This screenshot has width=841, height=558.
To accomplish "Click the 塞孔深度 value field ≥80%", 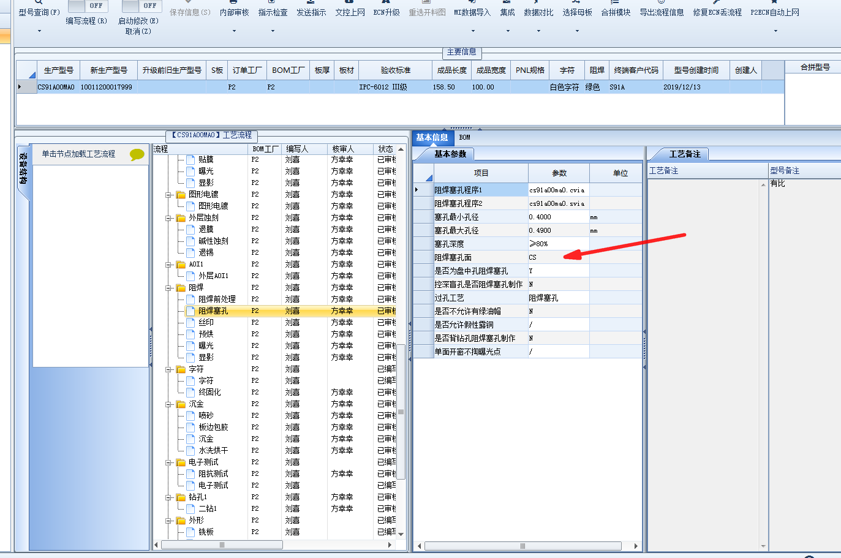I will 558,244.
